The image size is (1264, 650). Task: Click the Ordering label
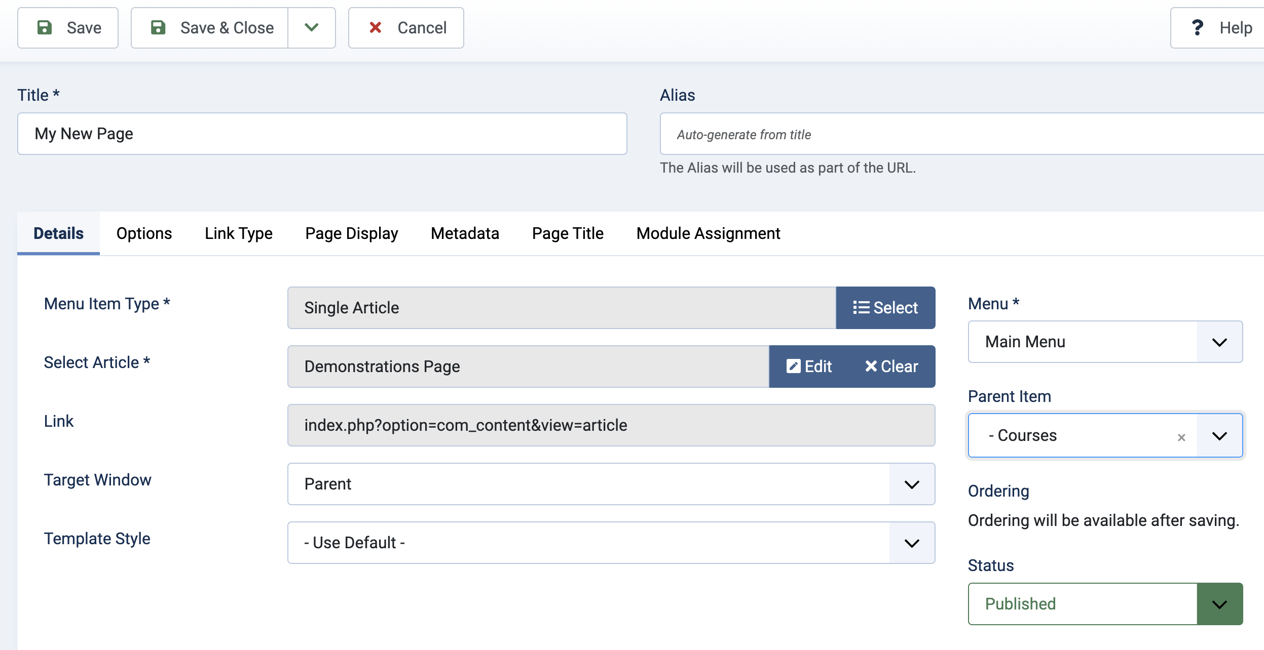(x=998, y=491)
